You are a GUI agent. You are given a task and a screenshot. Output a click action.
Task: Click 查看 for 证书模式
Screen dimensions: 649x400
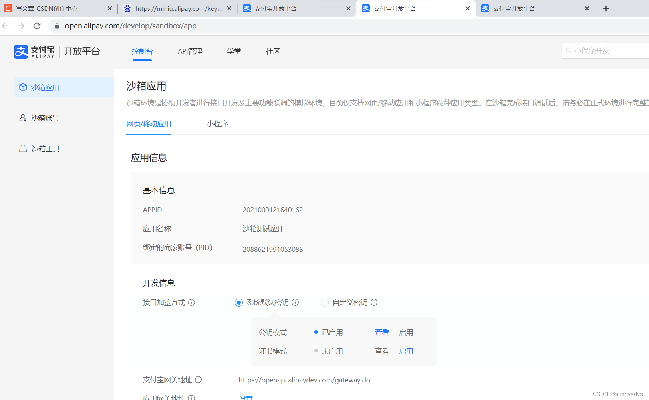coord(382,351)
